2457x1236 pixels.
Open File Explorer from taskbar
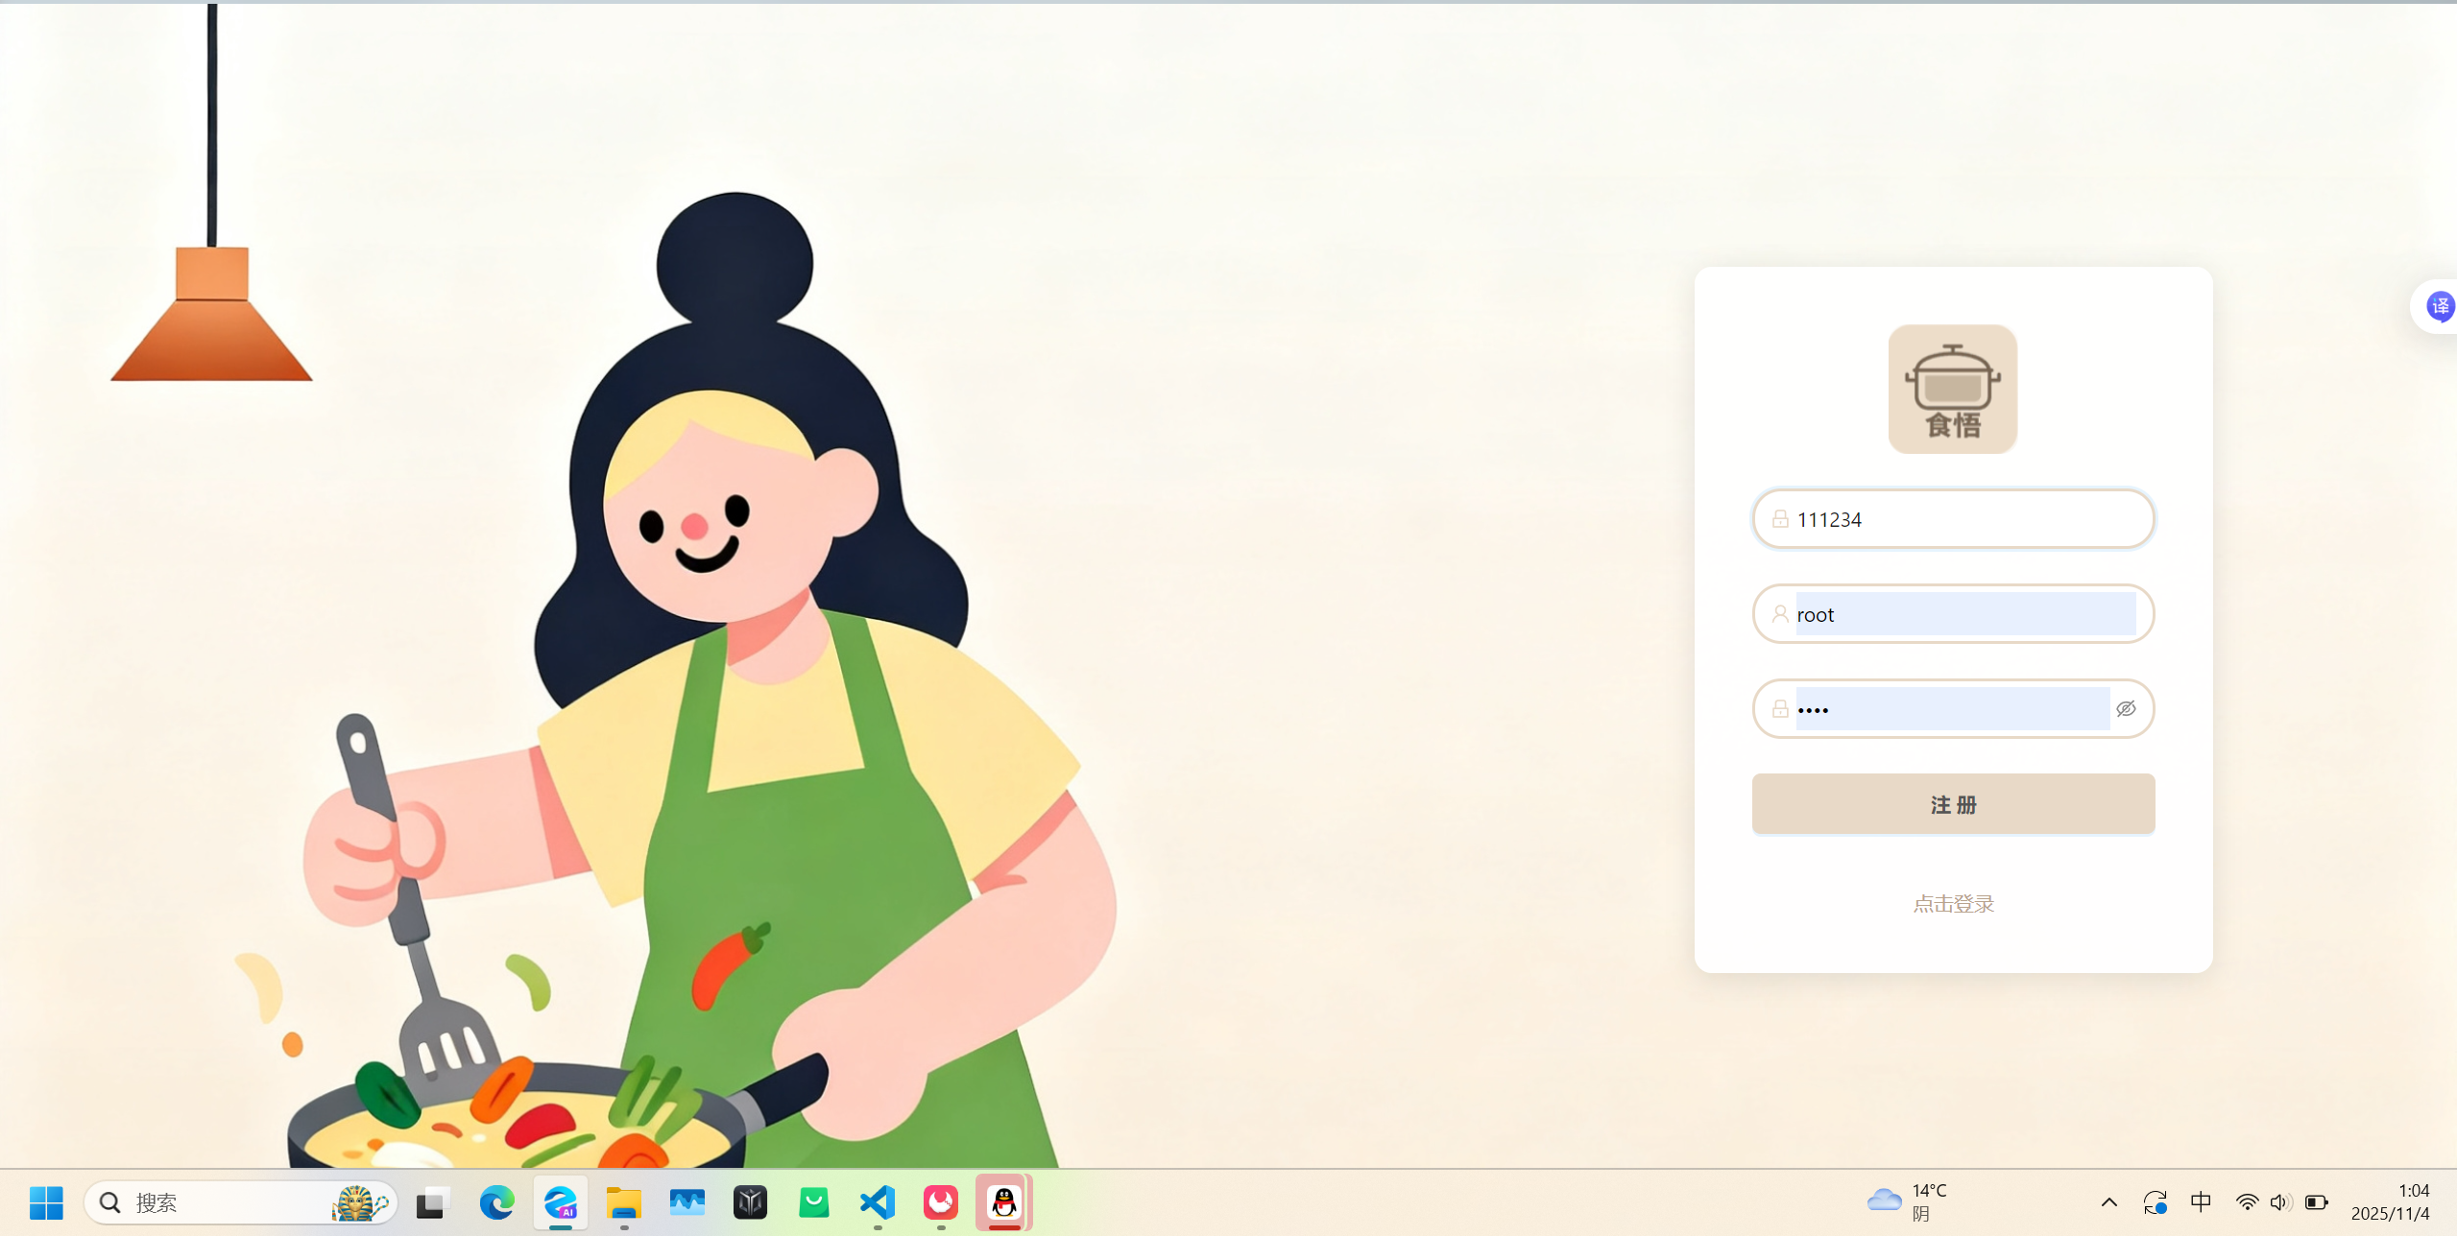coord(624,1202)
